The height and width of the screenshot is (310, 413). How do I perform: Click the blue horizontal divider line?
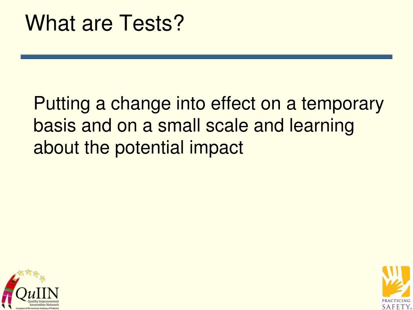(206, 57)
